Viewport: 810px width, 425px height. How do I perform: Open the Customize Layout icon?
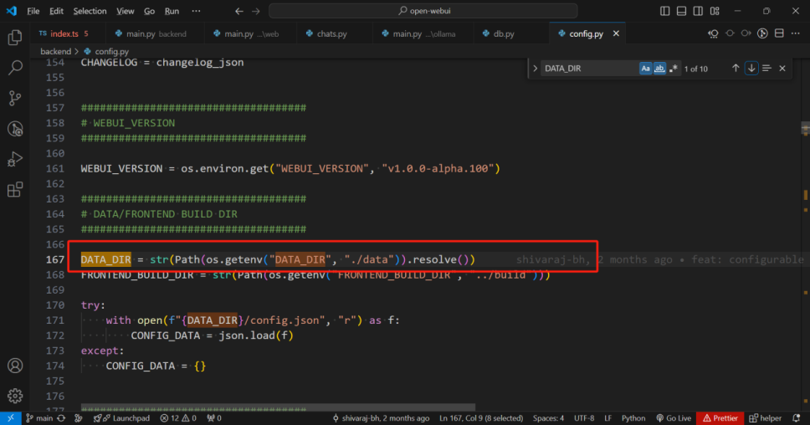(715, 11)
